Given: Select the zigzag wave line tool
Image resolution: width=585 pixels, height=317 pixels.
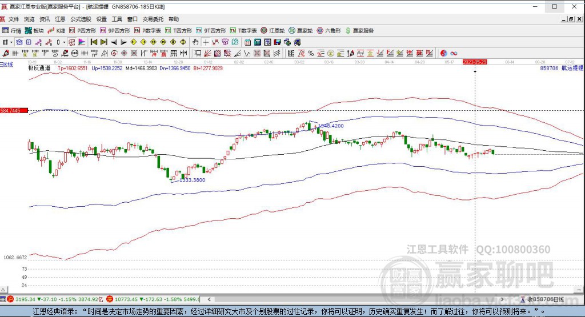Looking at the screenshot, I should click(247, 53).
